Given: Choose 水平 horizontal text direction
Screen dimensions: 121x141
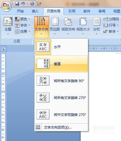Looking at the screenshot, I should [x=61, y=47].
